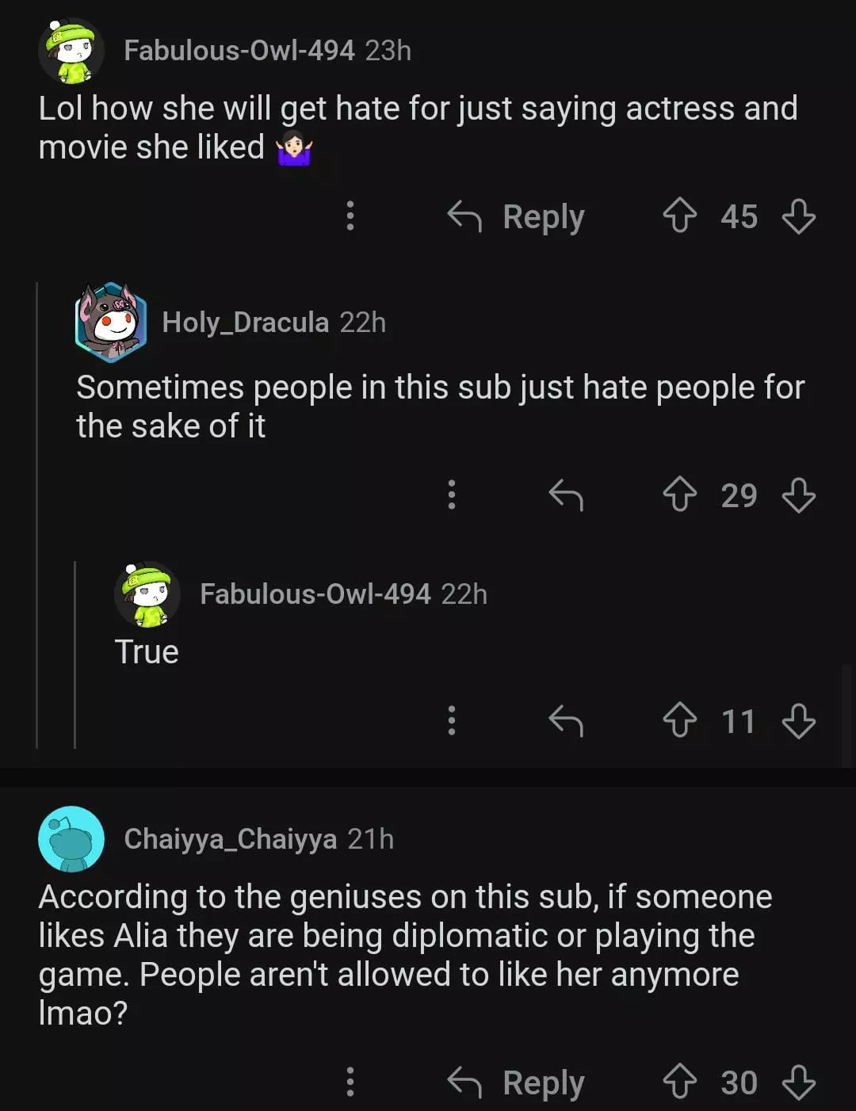Open three-dot menu on the "True" reply
The image size is (856, 1111).
(x=452, y=721)
